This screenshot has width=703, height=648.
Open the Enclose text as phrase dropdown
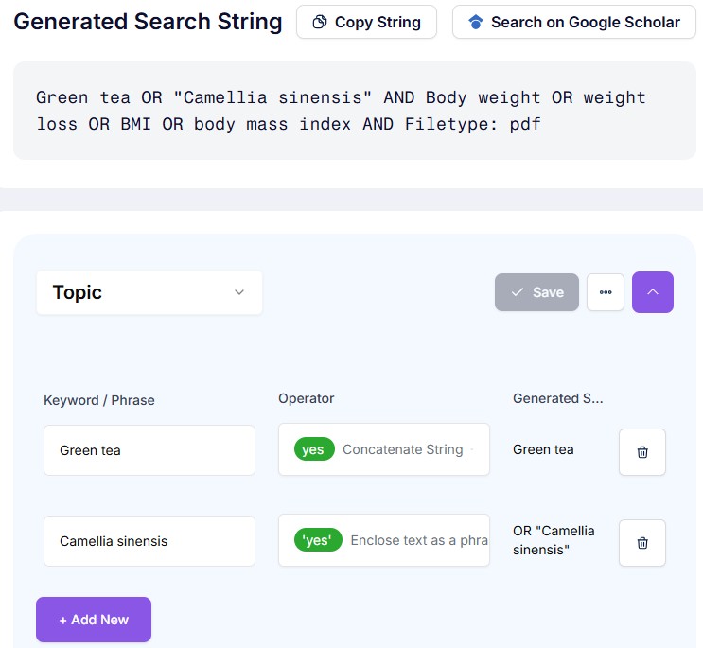[416, 540]
